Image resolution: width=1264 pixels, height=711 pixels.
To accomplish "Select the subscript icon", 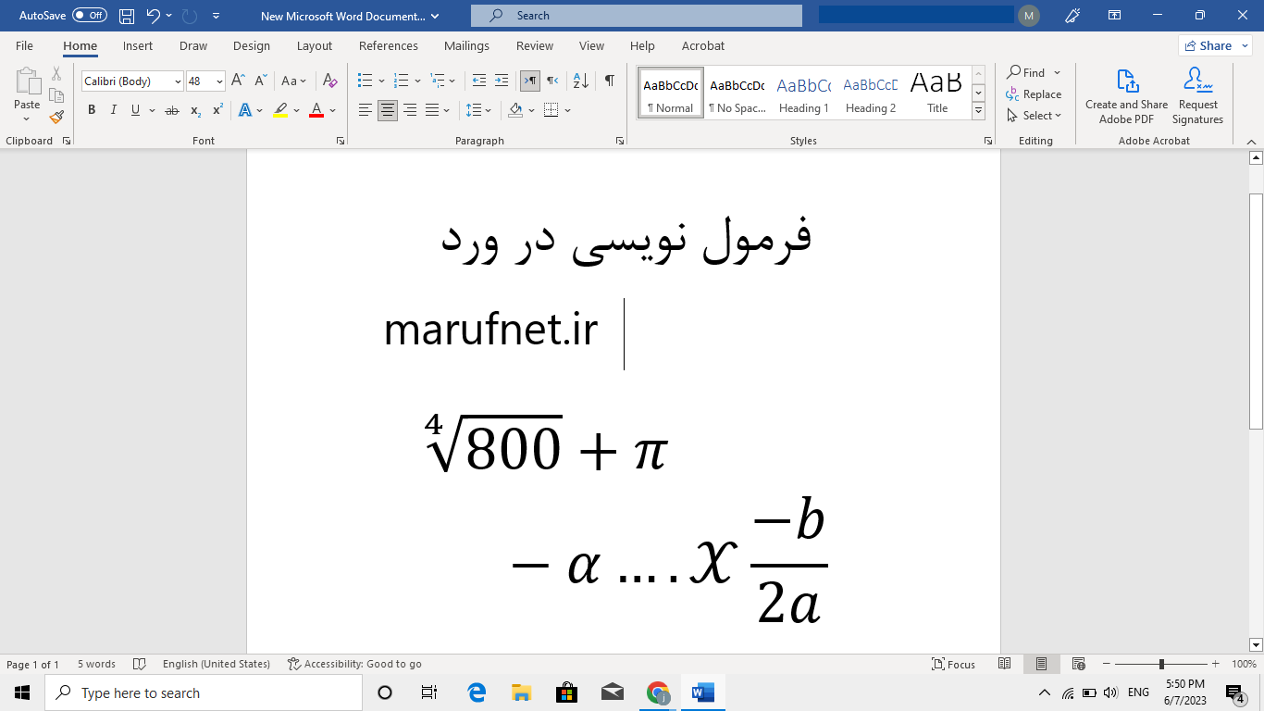I will point(194,109).
